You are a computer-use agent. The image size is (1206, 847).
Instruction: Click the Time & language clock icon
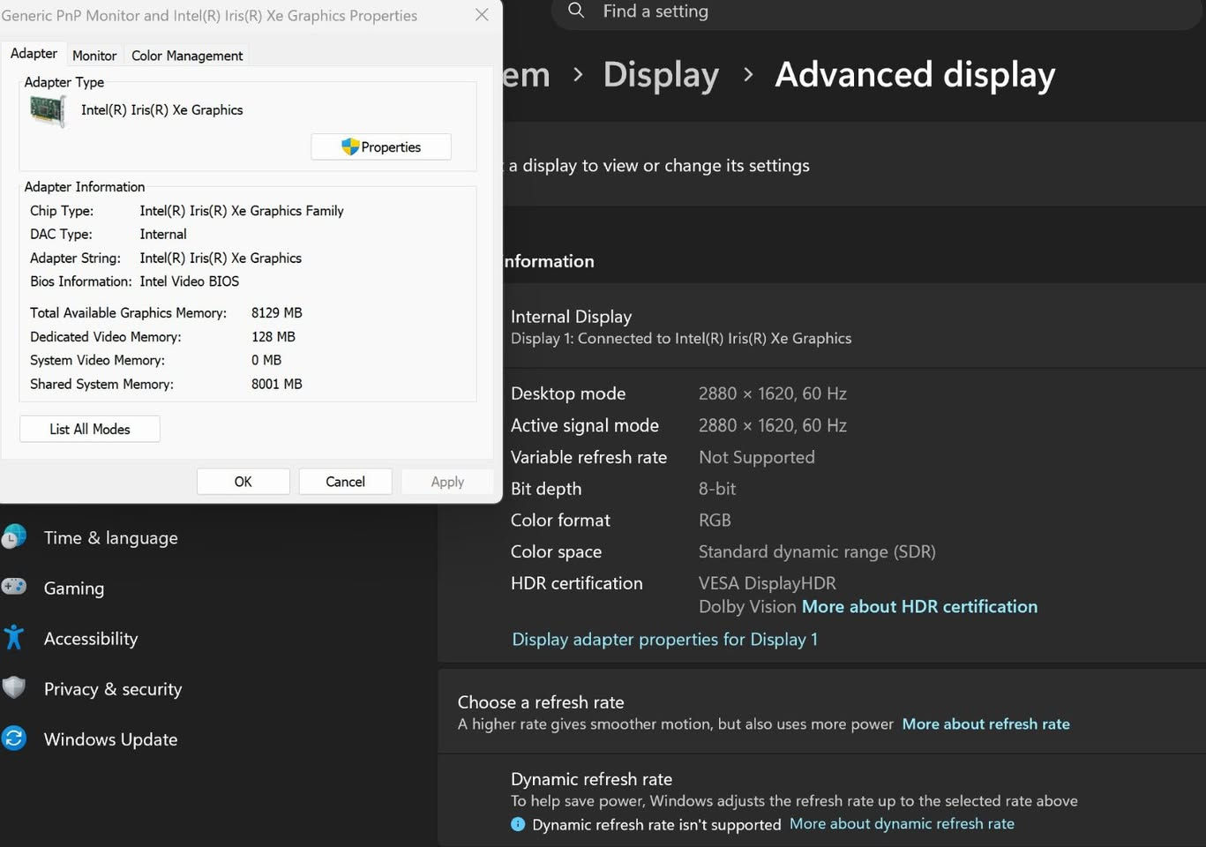point(13,537)
